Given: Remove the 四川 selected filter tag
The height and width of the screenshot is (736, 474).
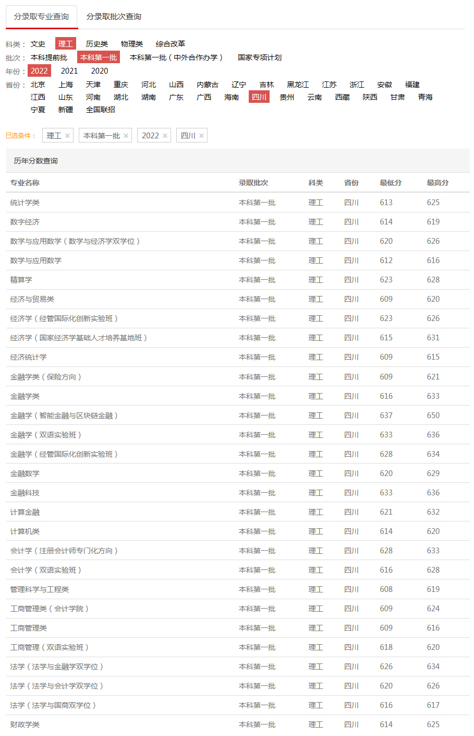Looking at the screenshot, I should coord(201,136).
